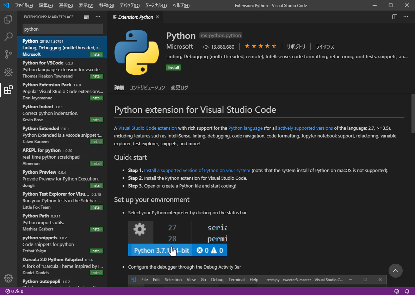Switch to the 詳細 tab
415x295 pixels.
119,88
